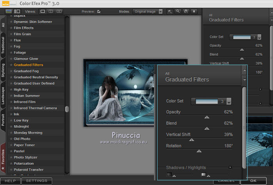Click the OK button

coord(253,181)
